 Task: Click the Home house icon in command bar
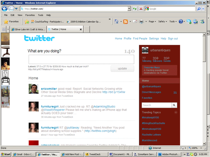pyautogui.click(x=116, y=21)
